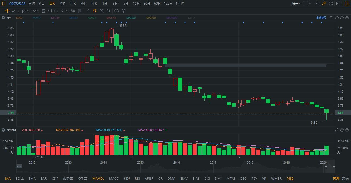This screenshot has width=351, height=183.
Task: Click the 管理 manage button
Action: (336, 179)
